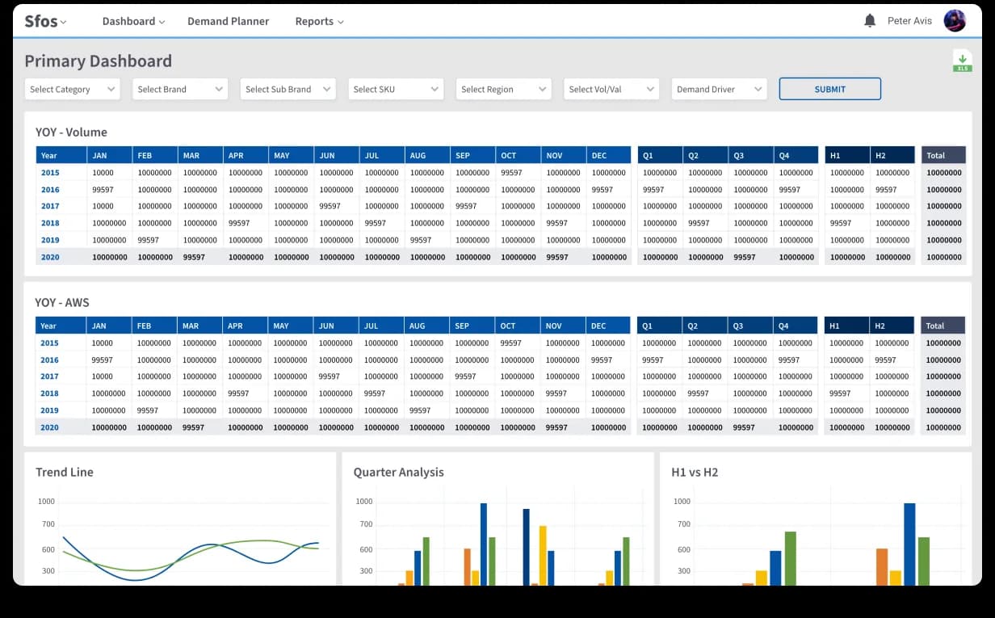Click Q1 column header in YOY - Volume
This screenshot has height=618, width=995.
click(660, 155)
